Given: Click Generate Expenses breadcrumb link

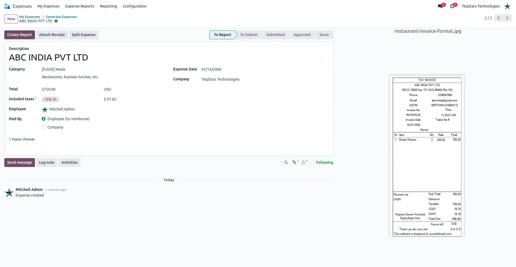Looking at the screenshot, I should [61, 17].
